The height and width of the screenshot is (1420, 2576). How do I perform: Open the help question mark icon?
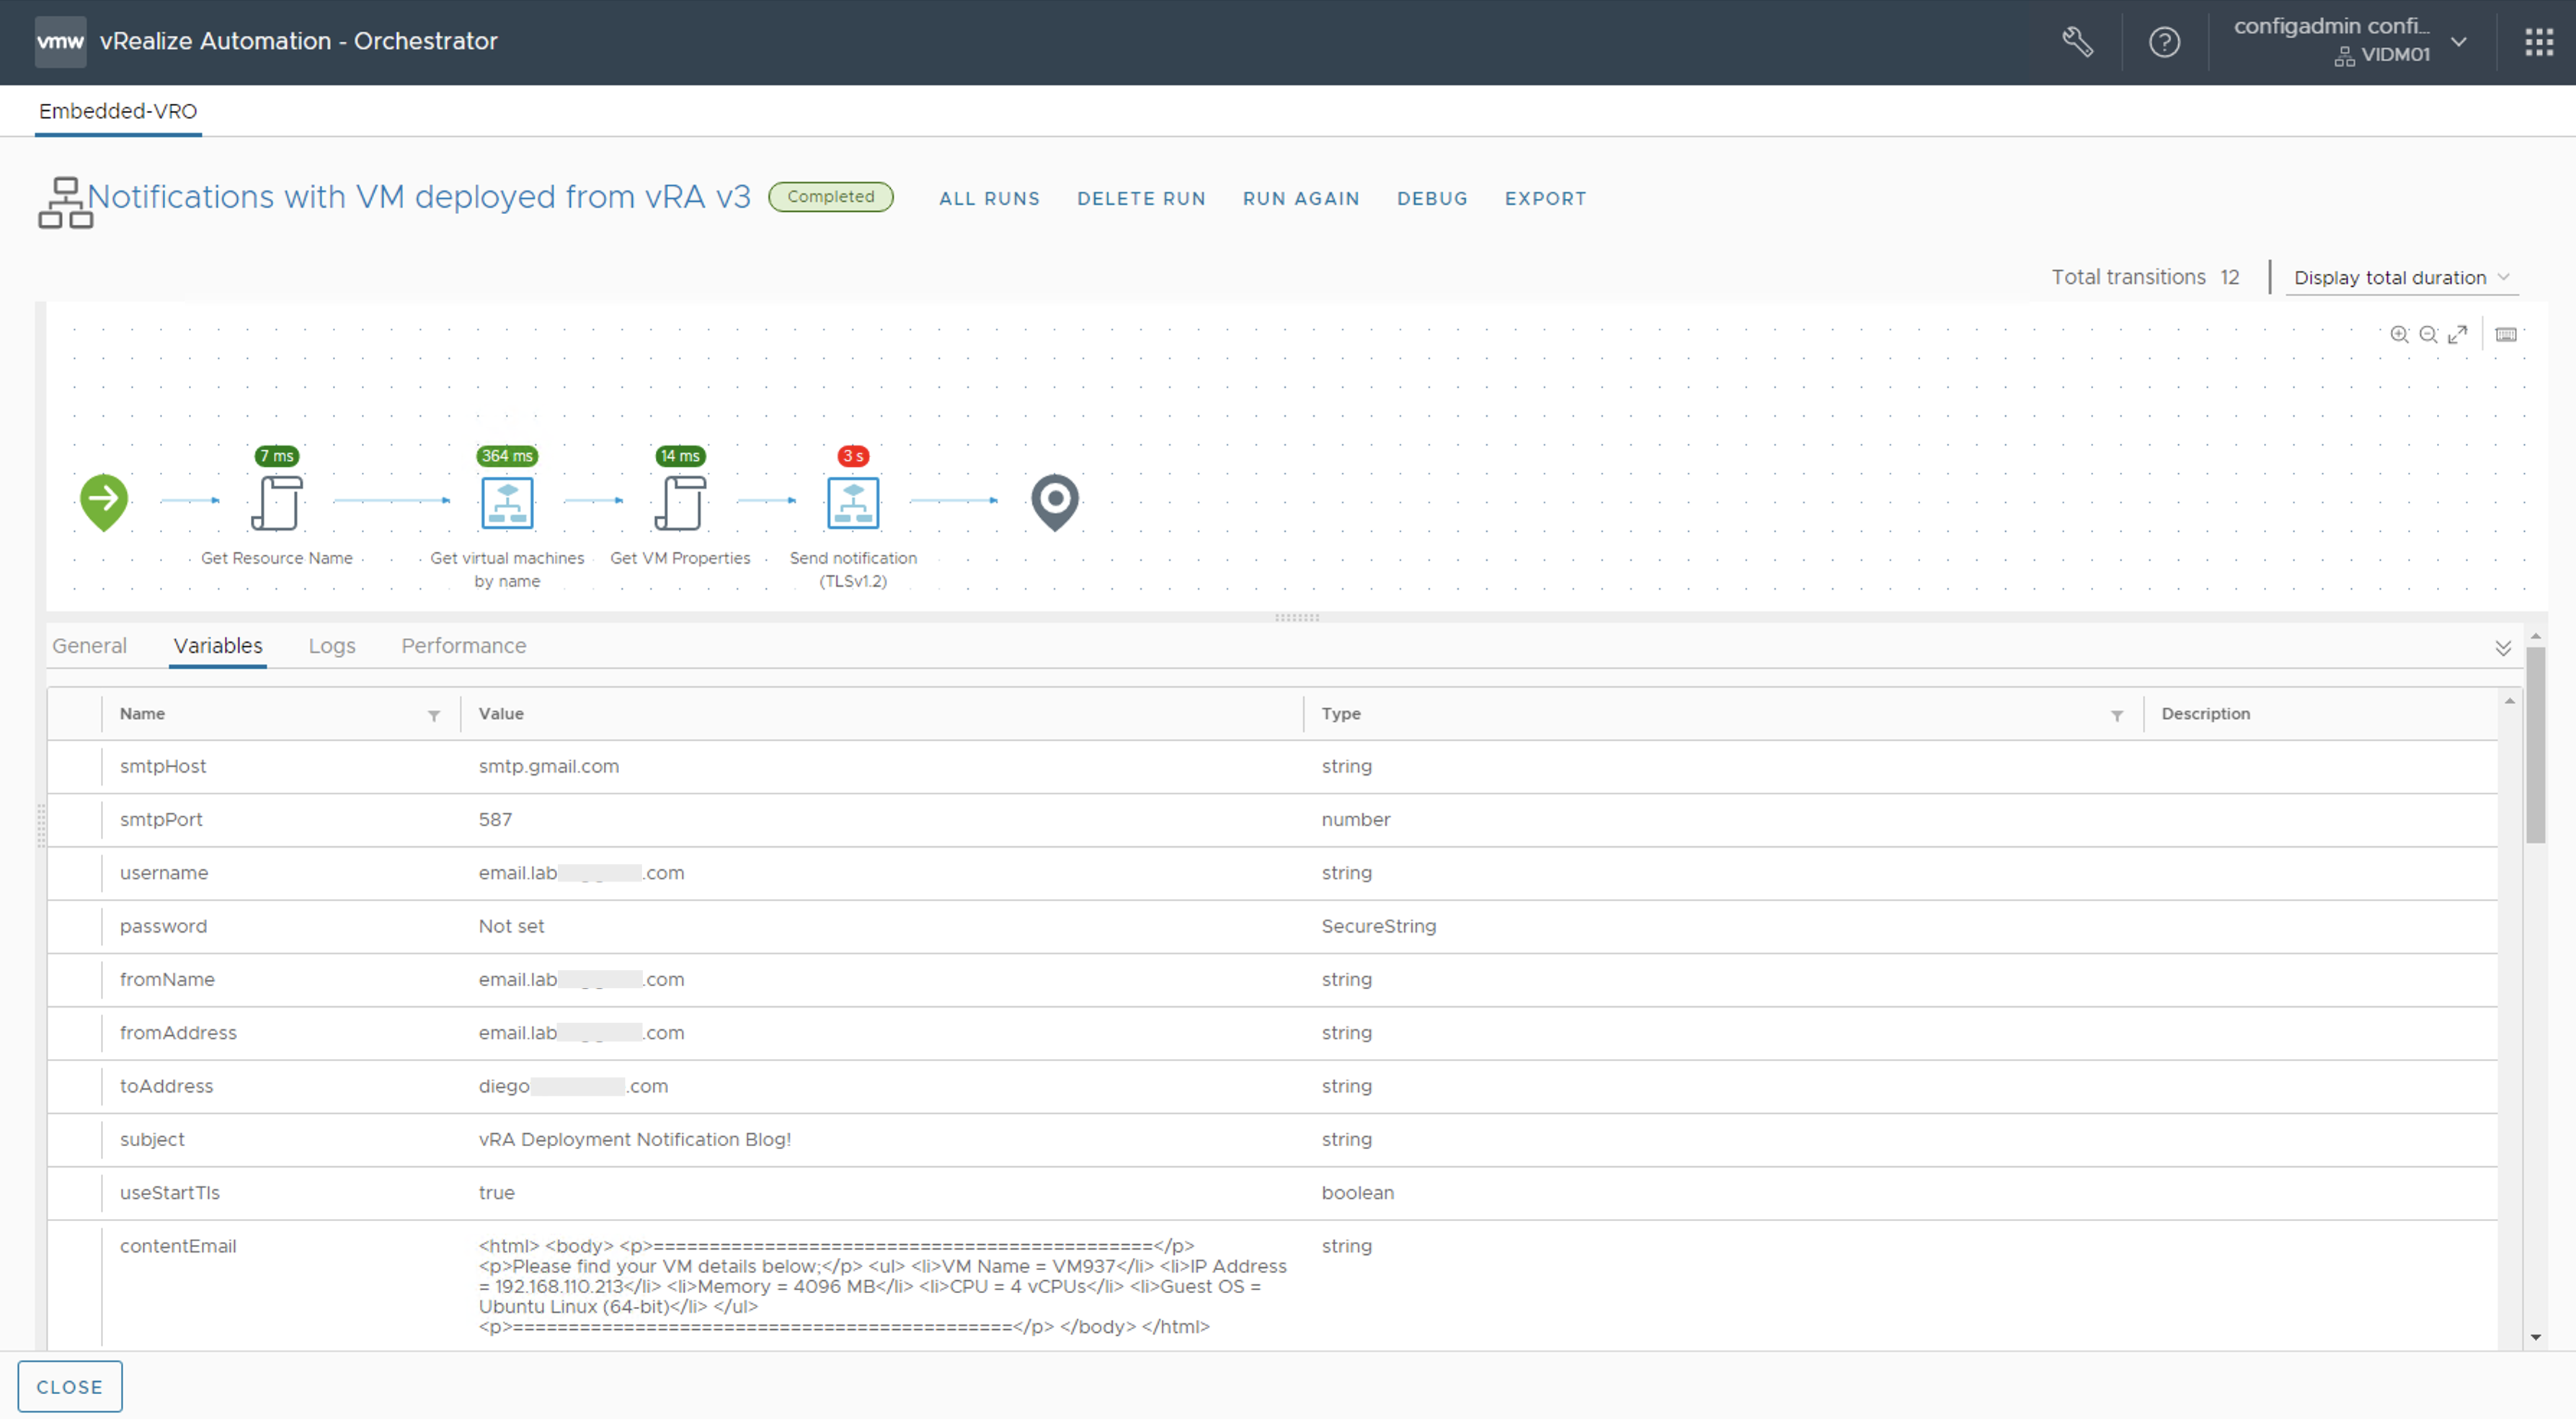[2164, 42]
